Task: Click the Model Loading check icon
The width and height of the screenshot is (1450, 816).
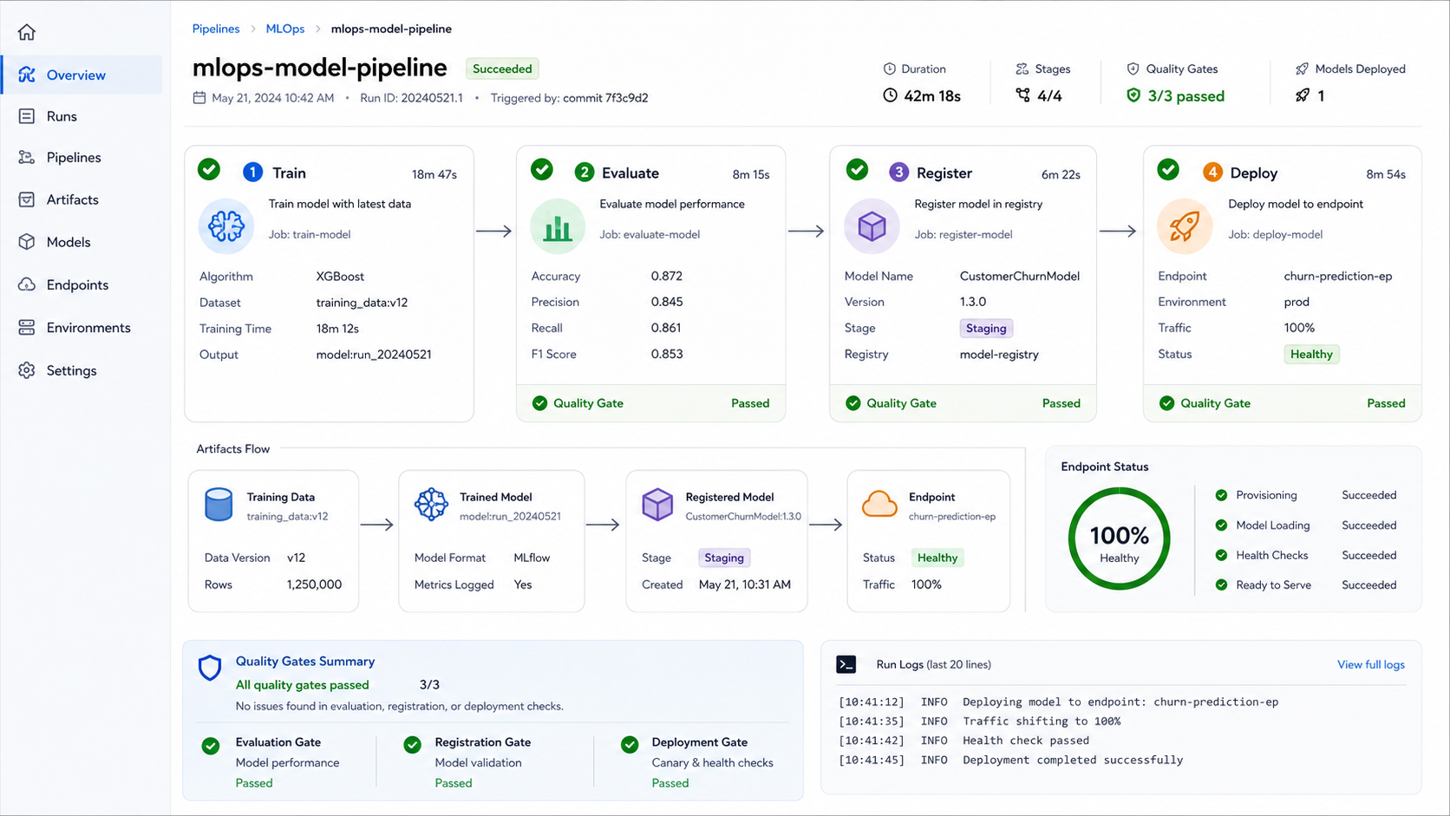Action: point(1221,526)
